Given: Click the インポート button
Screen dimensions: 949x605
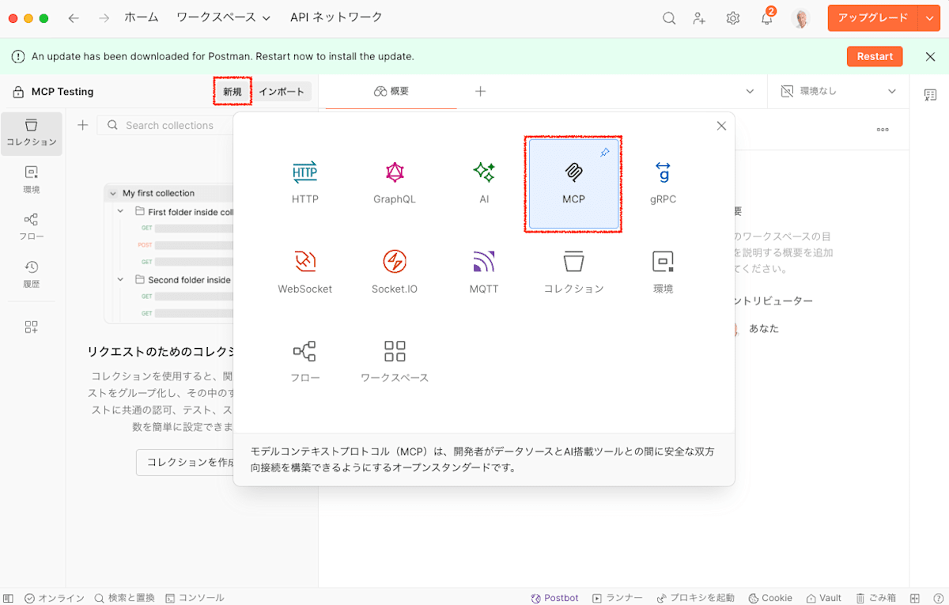Looking at the screenshot, I should tap(282, 92).
